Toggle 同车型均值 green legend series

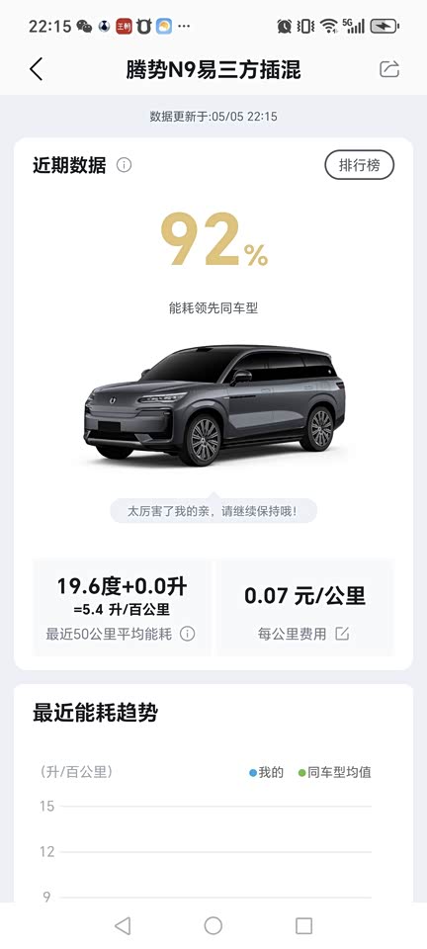334,773
